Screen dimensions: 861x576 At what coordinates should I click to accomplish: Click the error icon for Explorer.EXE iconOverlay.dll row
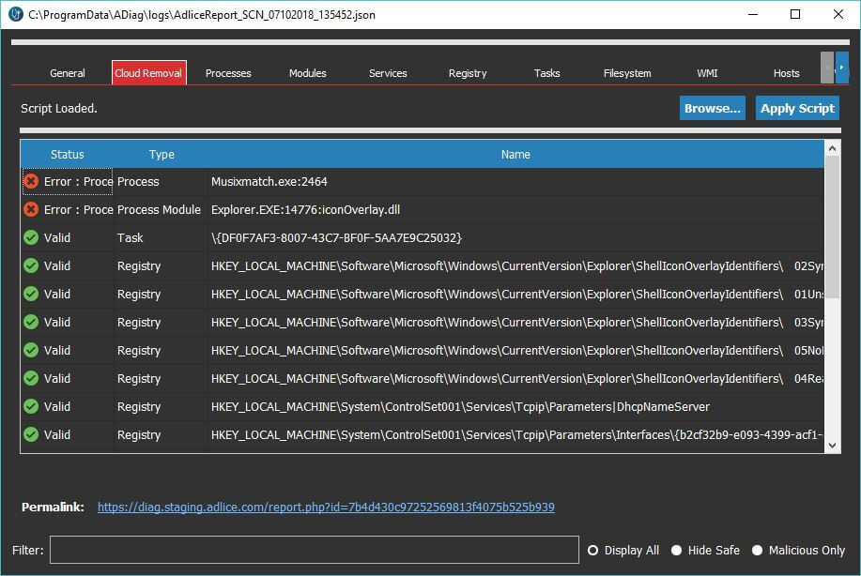click(31, 210)
